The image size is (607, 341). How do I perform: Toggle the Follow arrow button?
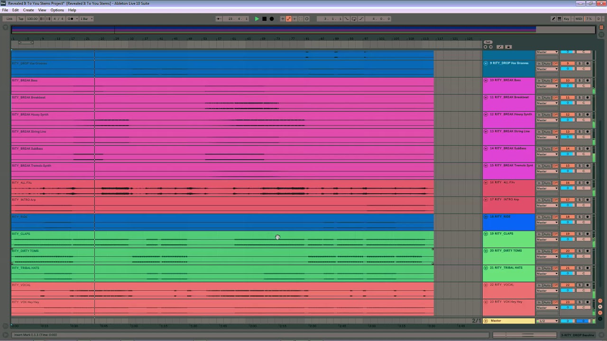[219, 19]
